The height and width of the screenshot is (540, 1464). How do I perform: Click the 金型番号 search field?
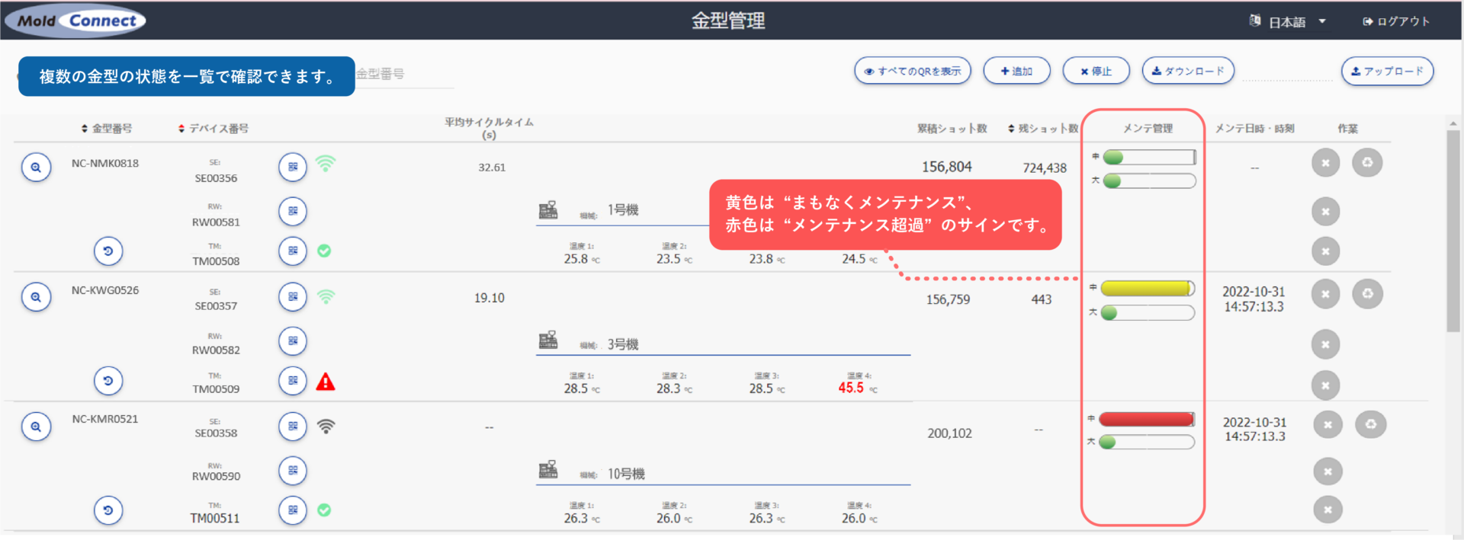404,75
